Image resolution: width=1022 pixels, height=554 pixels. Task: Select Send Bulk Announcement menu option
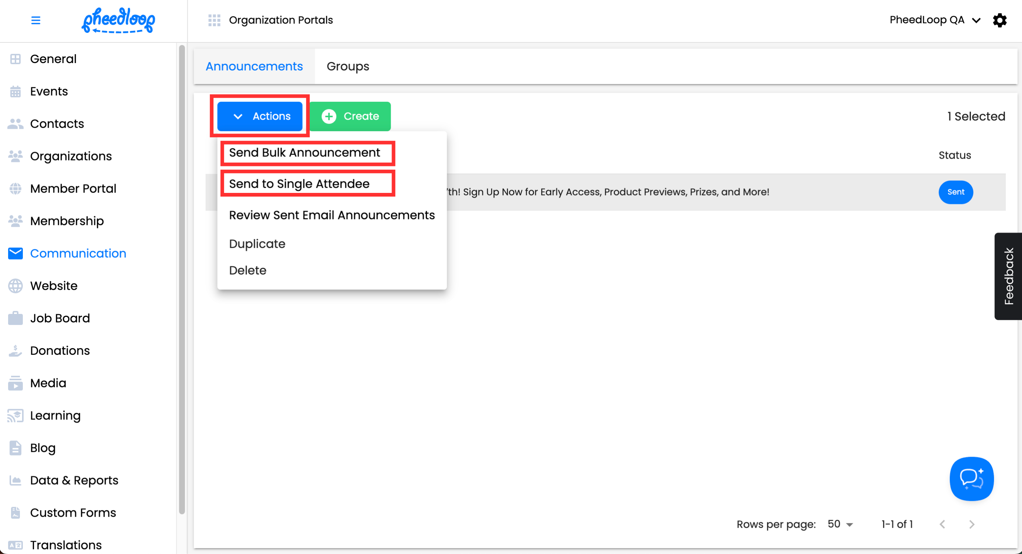[x=304, y=153]
